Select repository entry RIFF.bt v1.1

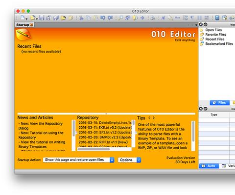[103, 142]
